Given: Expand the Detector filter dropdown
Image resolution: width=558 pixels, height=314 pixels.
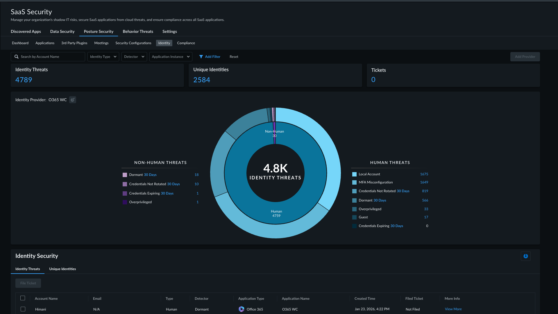Looking at the screenshot, I should pyautogui.click(x=134, y=57).
